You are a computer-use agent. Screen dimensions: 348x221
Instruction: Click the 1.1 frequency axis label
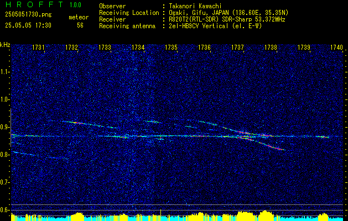(x=4, y=72)
